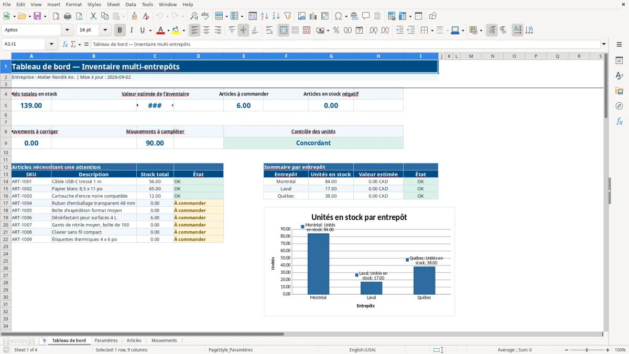The image size is (629, 354).
Task: Select row header 14
Action: point(5,181)
